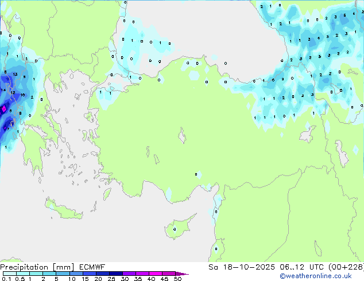The width and height of the screenshot is (364, 281).
Task: Select the 2–5 mm legend color swatch
Action: [49, 274]
